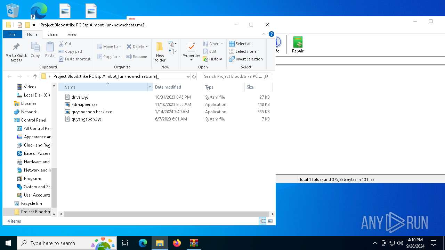The height and width of the screenshot is (250, 445).
Task: Collapse the ribbon with the chevron
Action: click(x=264, y=34)
